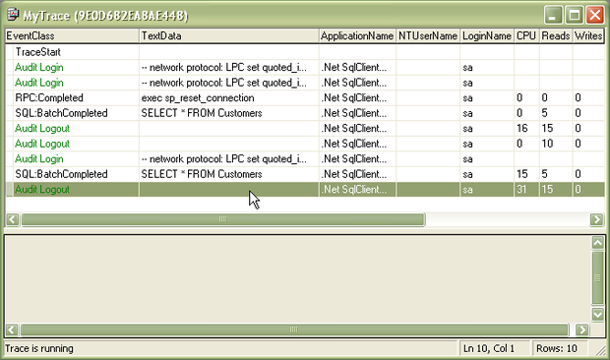The width and height of the screenshot is (610, 360).
Task: Click the down arrow in detail pane scrollbar
Action: (598, 314)
